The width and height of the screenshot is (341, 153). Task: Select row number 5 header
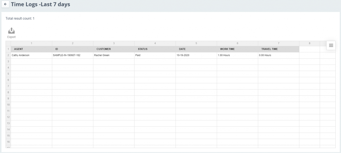(x=8, y=74)
